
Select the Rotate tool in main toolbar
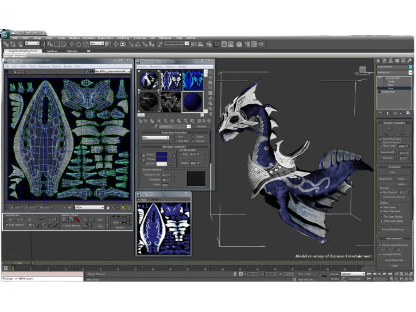(x=79, y=44)
